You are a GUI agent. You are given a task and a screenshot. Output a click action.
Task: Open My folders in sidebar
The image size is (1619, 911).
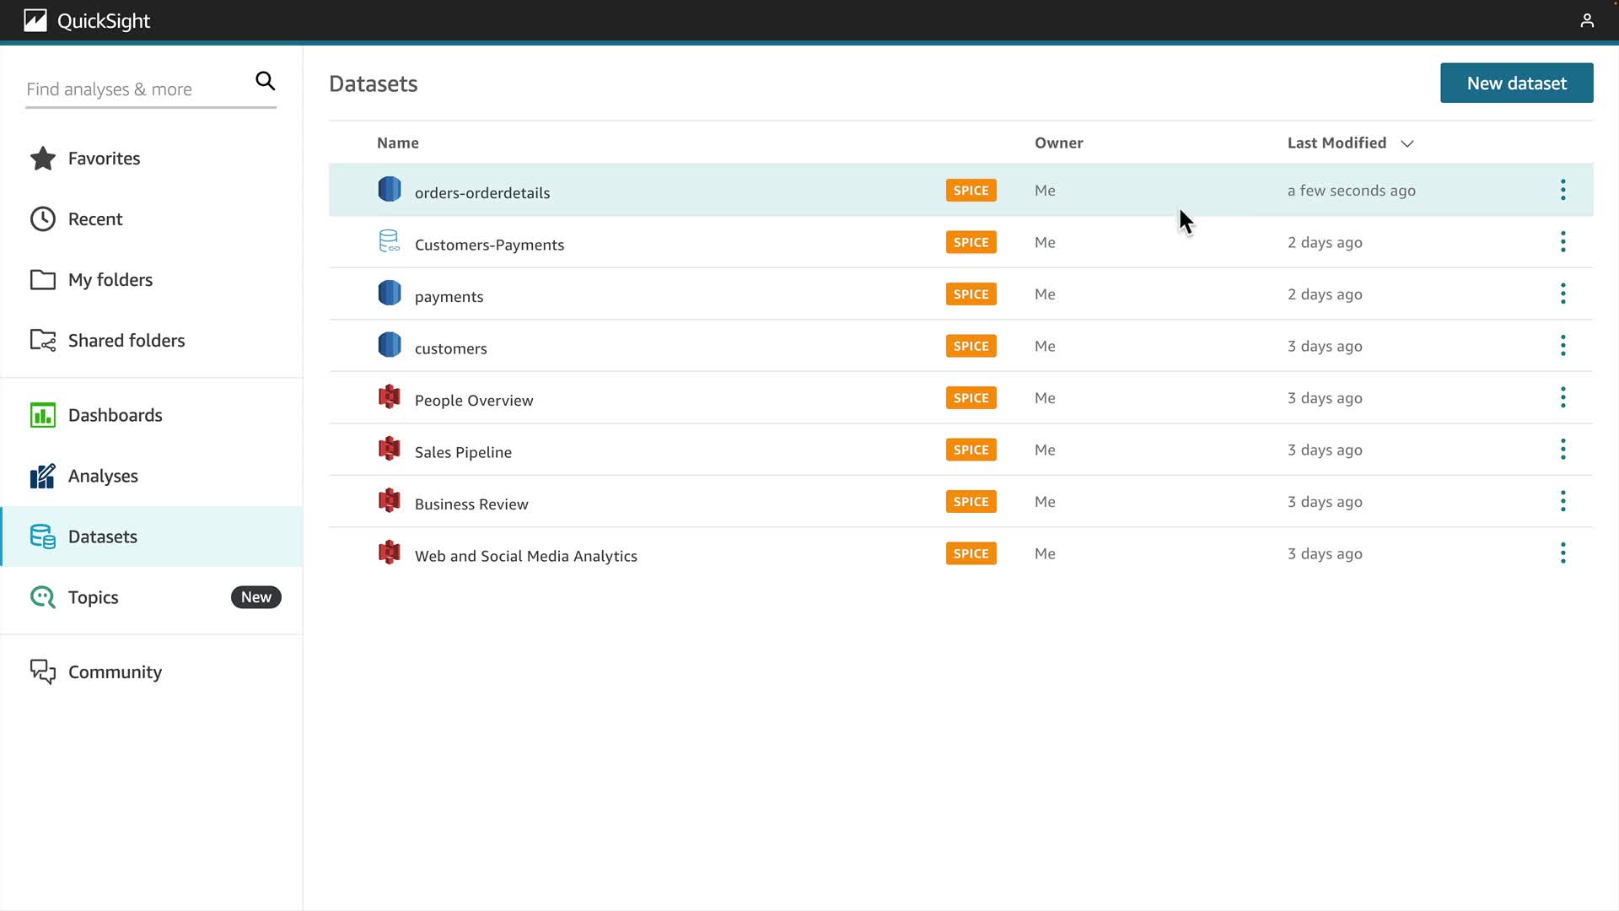(110, 280)
